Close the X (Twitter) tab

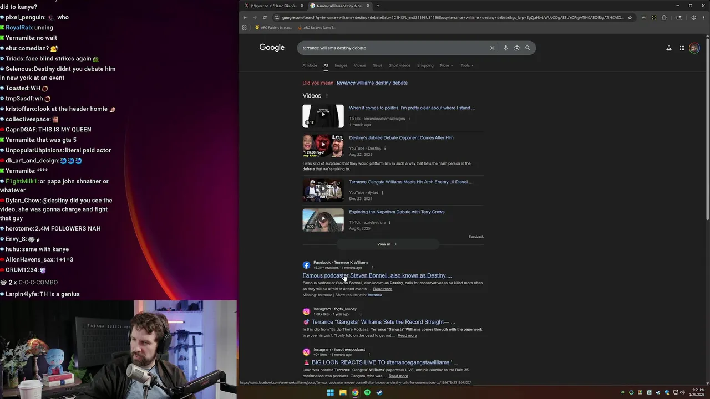pyautogui.click(x=302, y=6)
